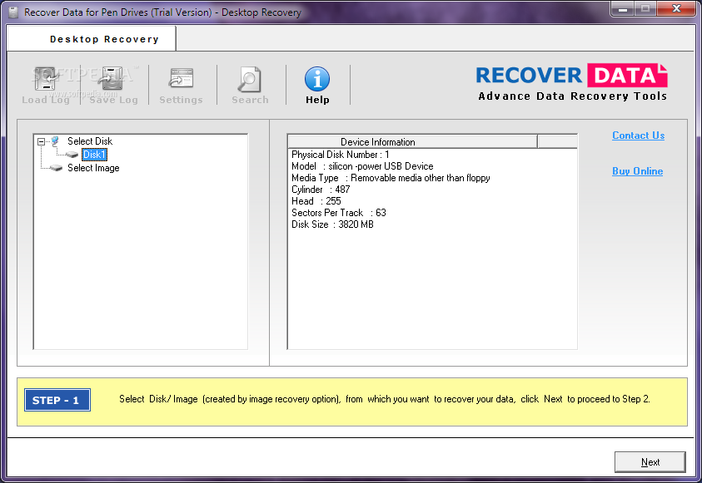Click the 'Model : silicon-power USB Device' row

coord(362,166)
